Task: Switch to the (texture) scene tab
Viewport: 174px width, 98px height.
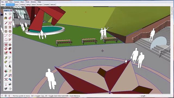Action: point(53,5)
